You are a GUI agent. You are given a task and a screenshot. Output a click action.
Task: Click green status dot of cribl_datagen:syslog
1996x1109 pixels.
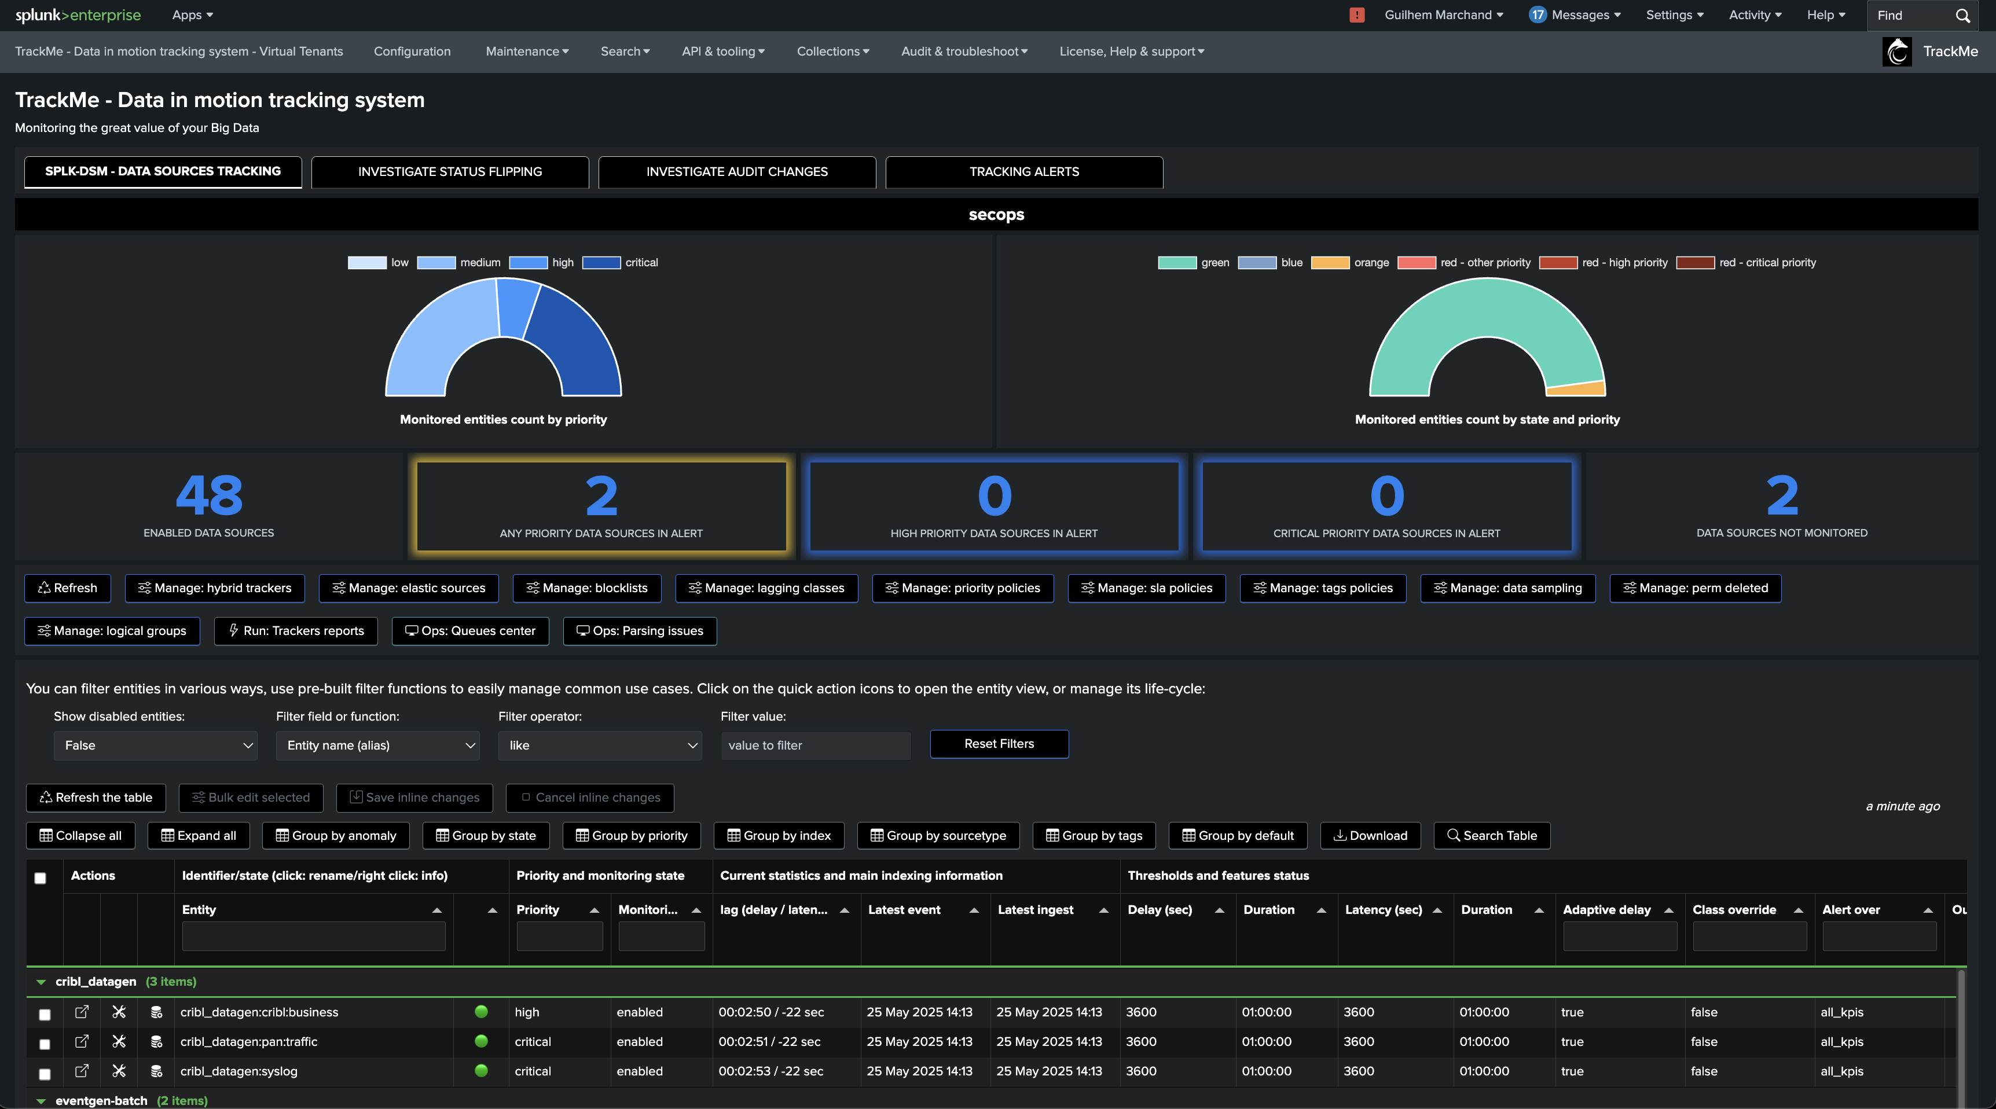click(481, 1070)
